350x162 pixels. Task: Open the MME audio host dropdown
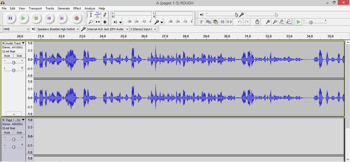point(16,29)
